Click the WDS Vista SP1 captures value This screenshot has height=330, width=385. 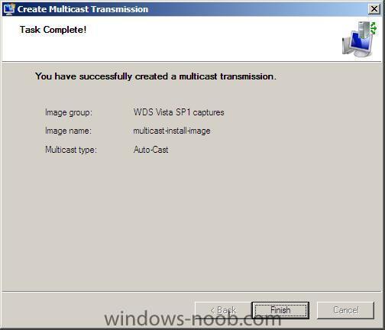coord(179,112)
